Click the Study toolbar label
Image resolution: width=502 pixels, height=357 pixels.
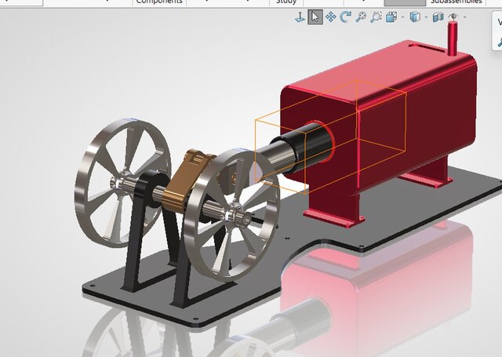(x=286, y=2)
